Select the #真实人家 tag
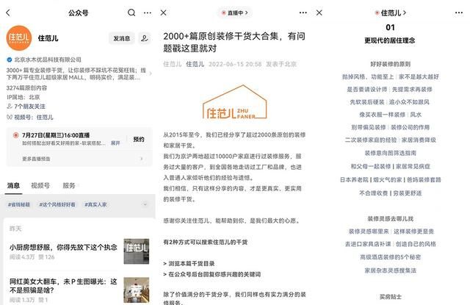Image resolution: width=470 pixels, height=305 pixels. click(95, 204)
